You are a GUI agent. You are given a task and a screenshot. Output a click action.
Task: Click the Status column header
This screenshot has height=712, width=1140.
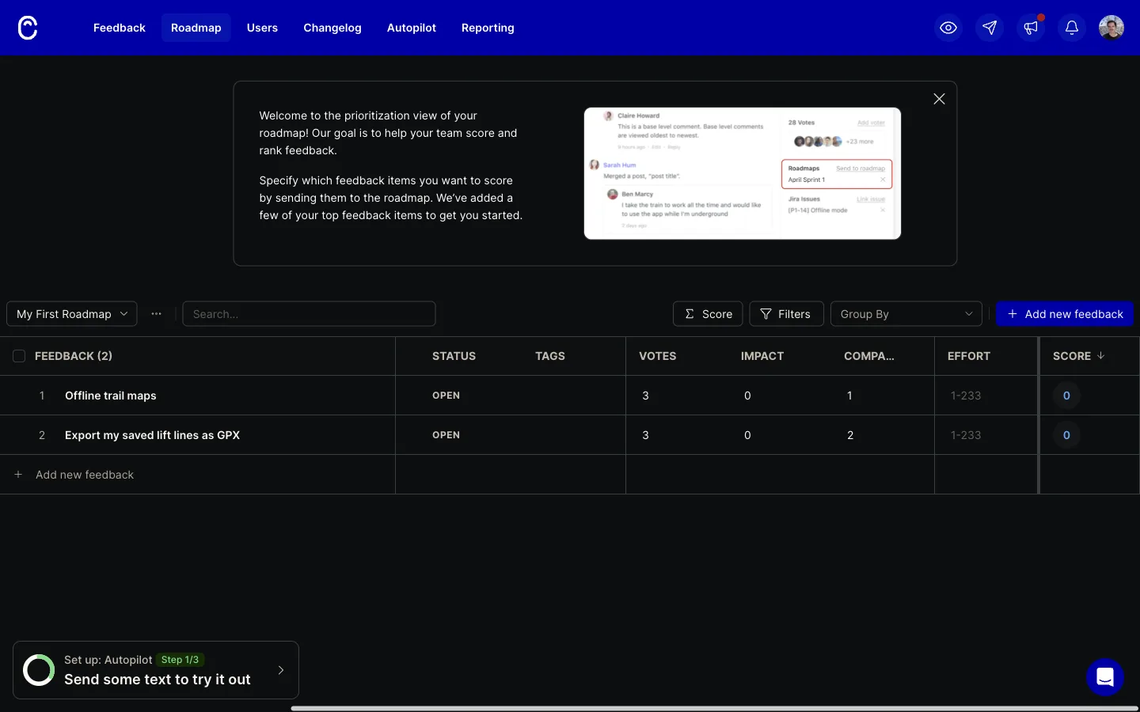pos(454,356)
